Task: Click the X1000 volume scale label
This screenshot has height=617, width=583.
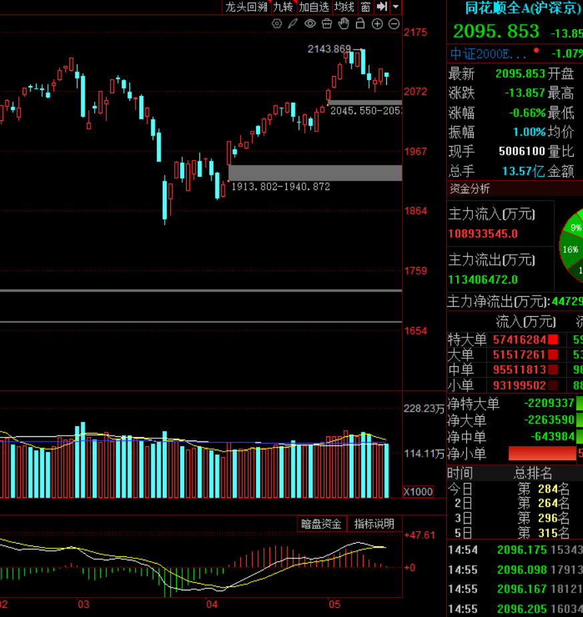Action: [418, 492]
